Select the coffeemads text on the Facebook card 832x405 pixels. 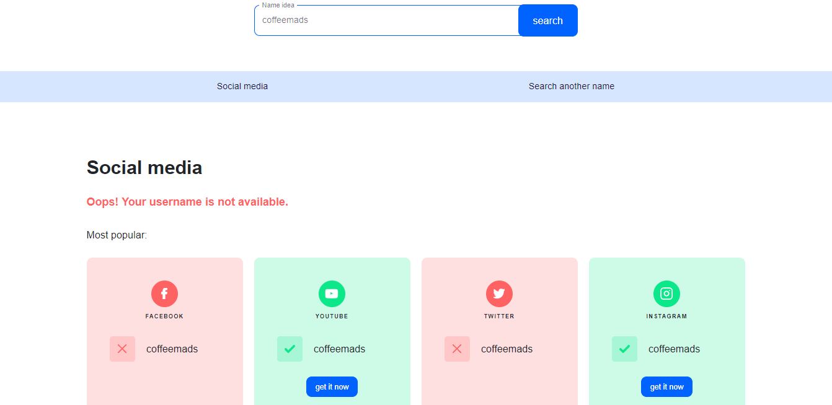tap(172, 349)
